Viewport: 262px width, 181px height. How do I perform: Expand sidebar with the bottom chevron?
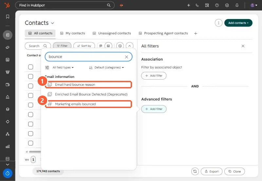8,164
